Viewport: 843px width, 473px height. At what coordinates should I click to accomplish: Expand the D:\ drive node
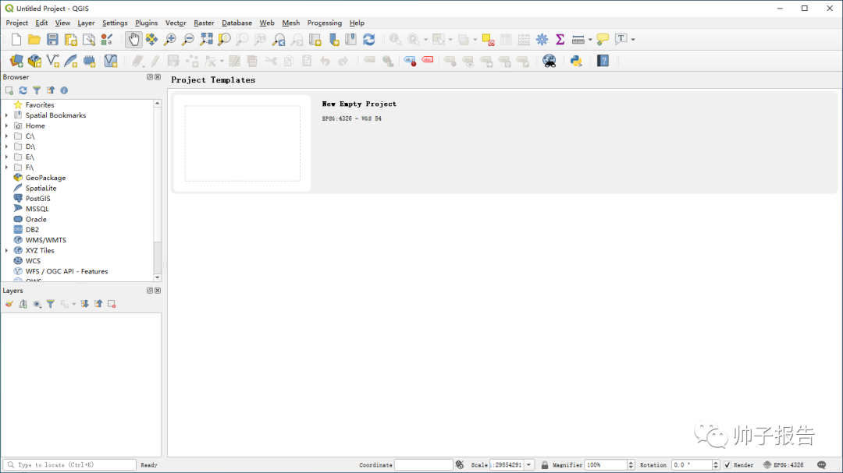point(6,146)
